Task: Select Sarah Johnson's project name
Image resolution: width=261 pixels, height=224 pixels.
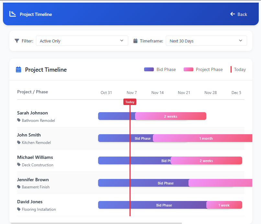Action: click(32, 113)
